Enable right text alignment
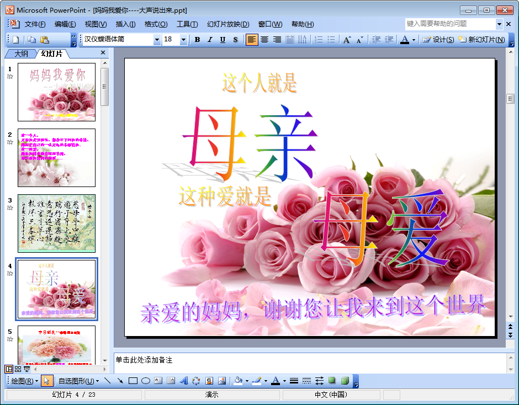Viewport: 519px width, 405px height. 277,40
